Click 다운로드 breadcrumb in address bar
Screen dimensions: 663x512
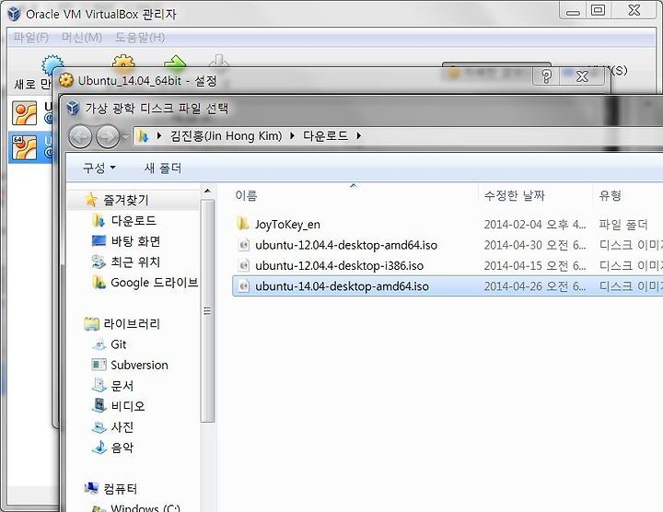click(325, 135)
